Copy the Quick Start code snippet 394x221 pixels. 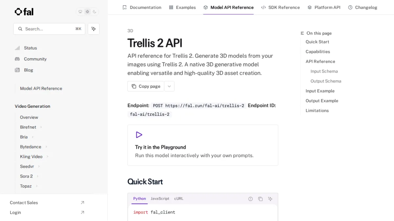pos(260,199)
